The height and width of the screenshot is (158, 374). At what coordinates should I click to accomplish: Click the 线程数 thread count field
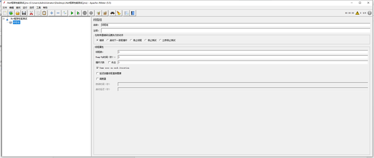point(243,52)
